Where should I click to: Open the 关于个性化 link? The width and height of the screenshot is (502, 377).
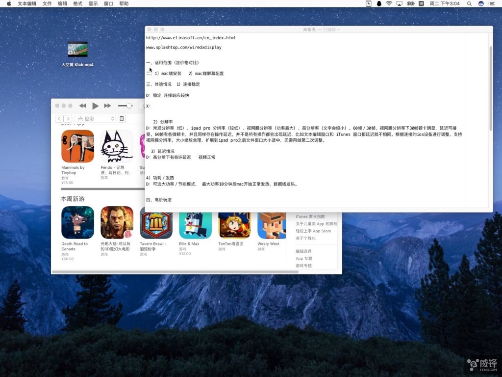[305, 238]
